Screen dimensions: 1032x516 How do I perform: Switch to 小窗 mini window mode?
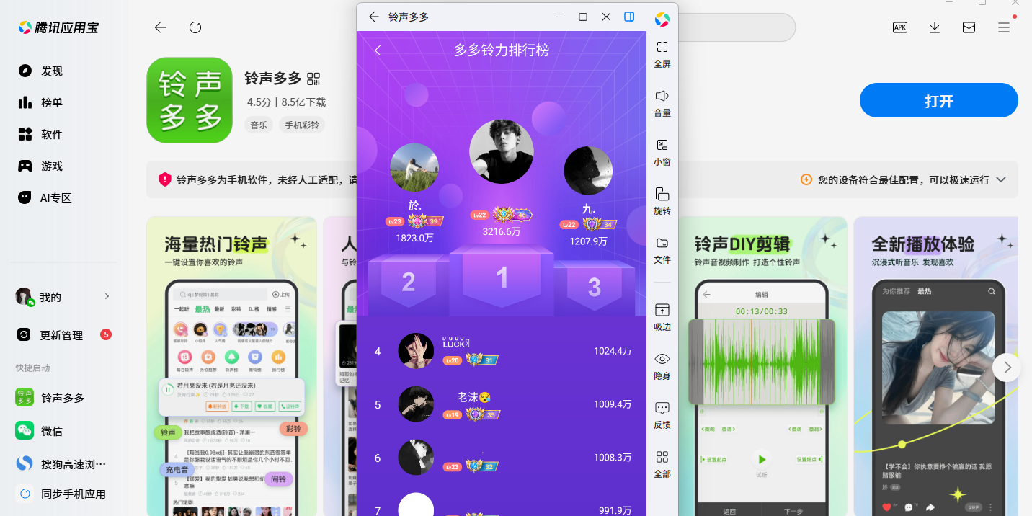[662, 152]
